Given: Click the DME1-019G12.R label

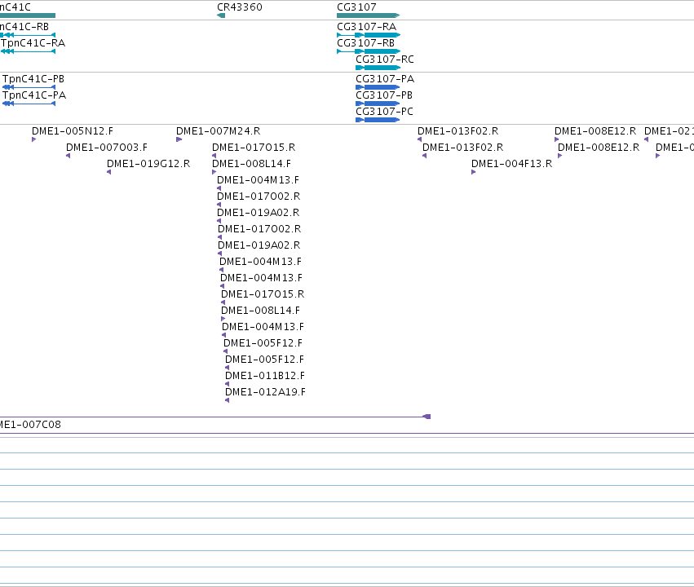Looking at the screenshot, I should pyautogui.click(x=148, y=164).
